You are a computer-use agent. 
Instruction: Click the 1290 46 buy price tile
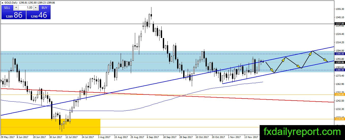pyautogui.click(x=38, y=15)
